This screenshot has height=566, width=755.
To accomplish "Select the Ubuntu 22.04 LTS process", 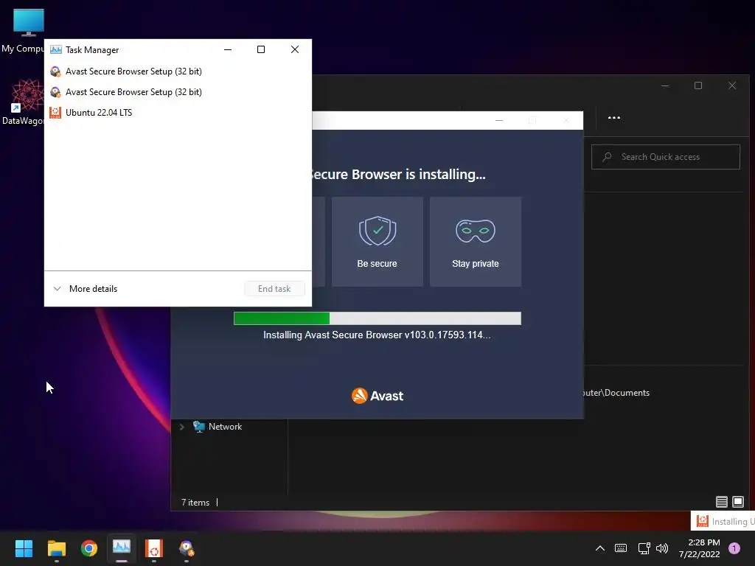I will (178, 113).
